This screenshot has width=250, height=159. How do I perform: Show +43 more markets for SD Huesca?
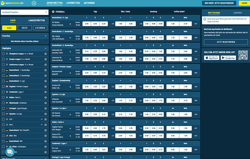[196, 114]
